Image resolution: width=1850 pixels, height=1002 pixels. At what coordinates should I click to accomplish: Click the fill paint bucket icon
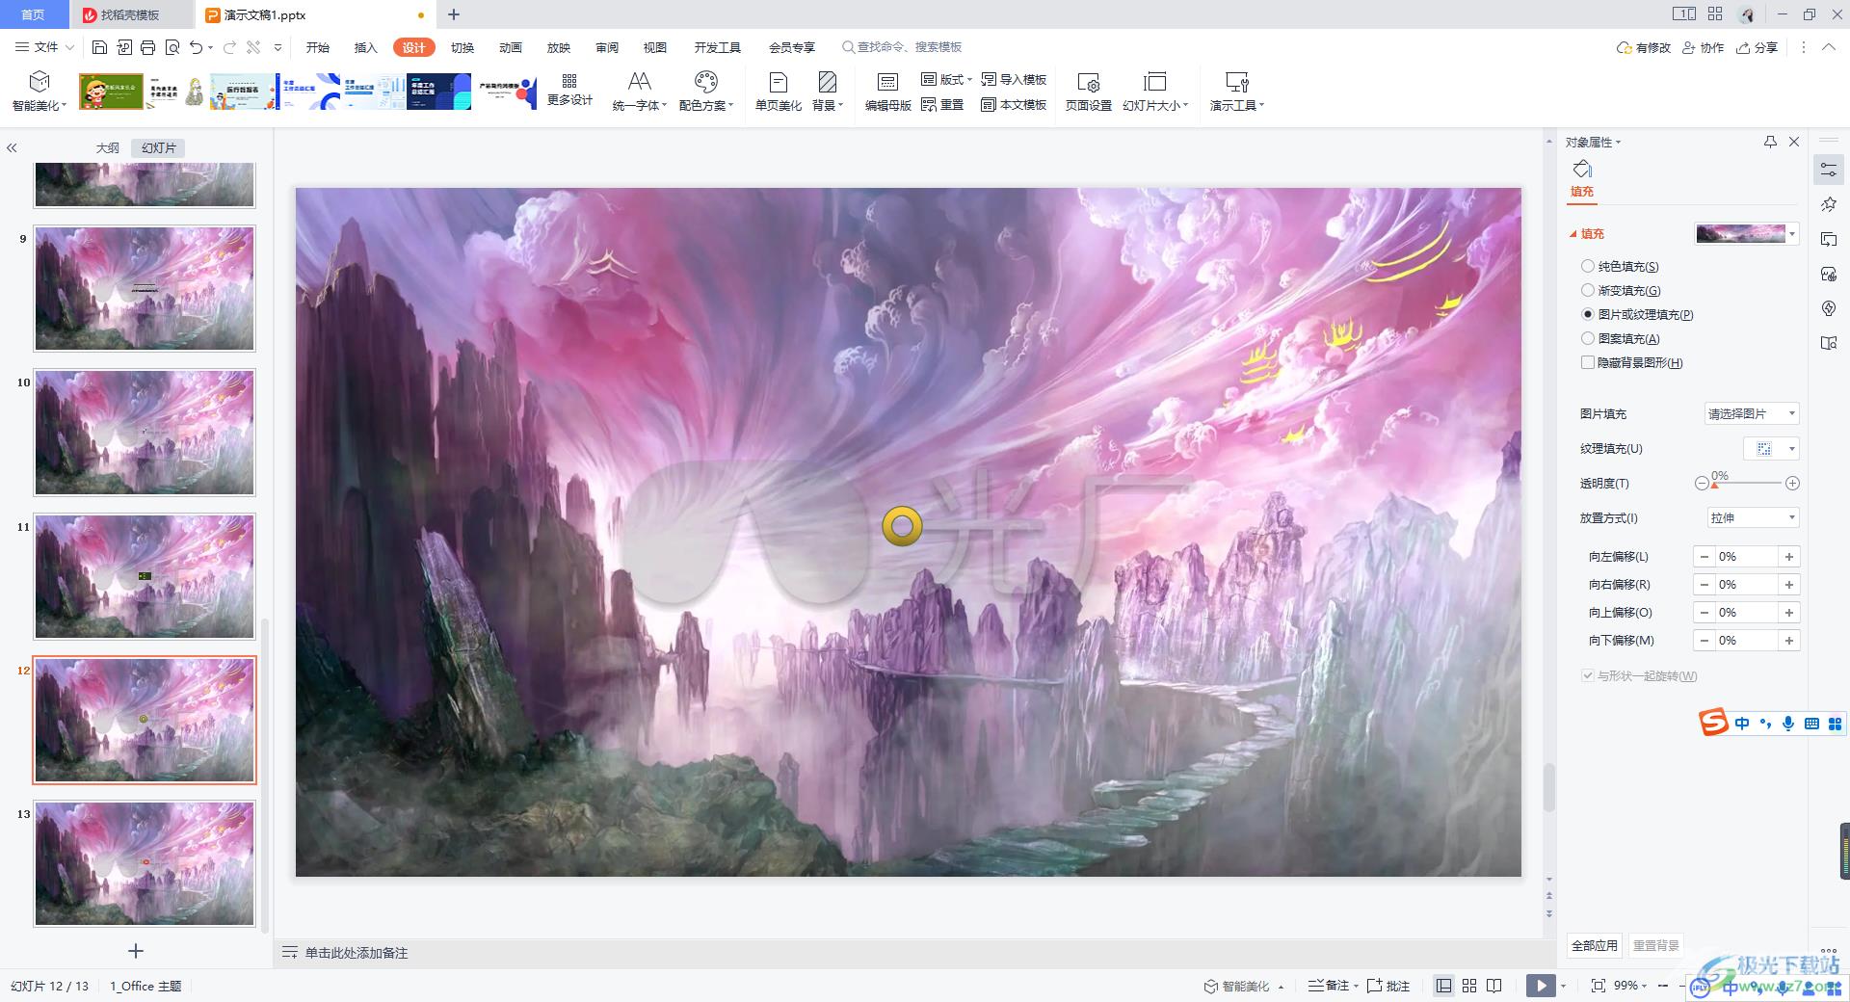pyautogui.click(x=1582, y=170)
